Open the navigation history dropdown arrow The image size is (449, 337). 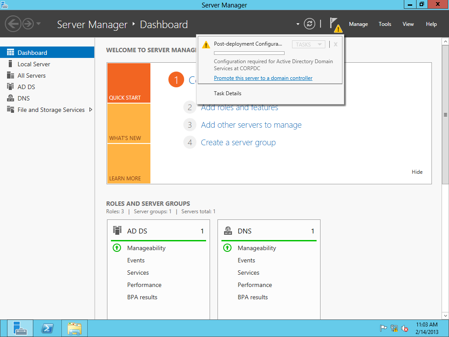[x=39, y=24]
